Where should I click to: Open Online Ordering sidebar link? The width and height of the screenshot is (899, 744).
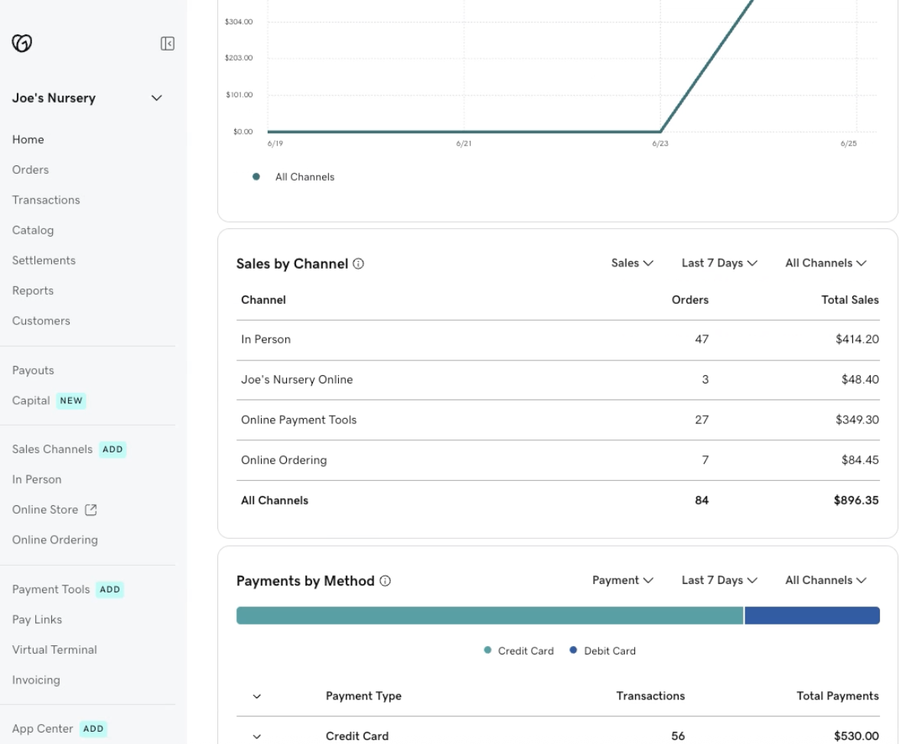pyautogui.click(x=55, y=540)
